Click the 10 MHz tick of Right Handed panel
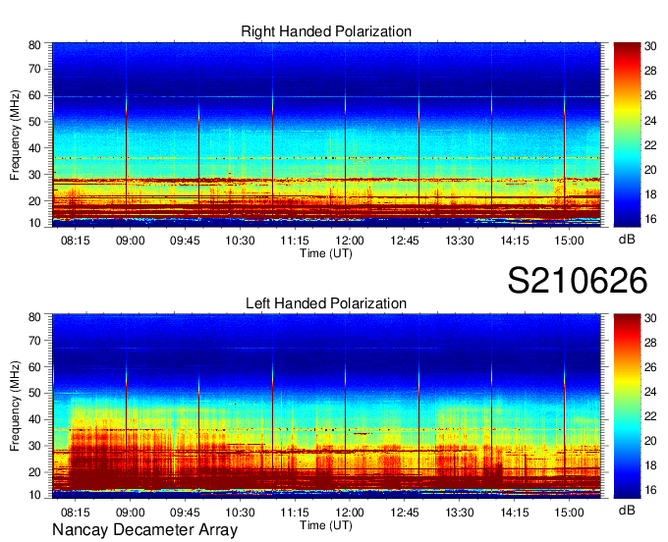 click(x=34, y=223)
